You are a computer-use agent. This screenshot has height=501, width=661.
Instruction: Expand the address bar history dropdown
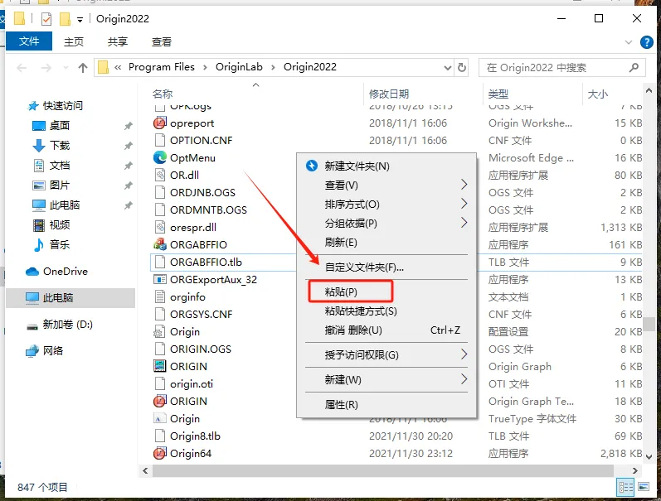pos(448,68)
